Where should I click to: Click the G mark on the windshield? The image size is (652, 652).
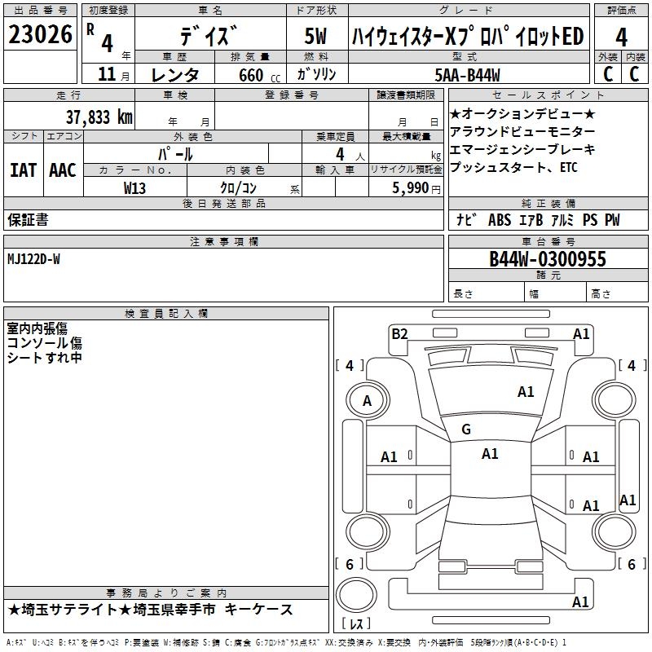pos(466,429)
